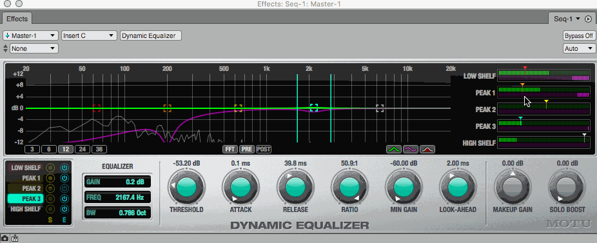Select the cyan Peak 3 band handle on graph
Image resolution: width=597 pixels, height=243 pixels.
[x=314, y=108]
